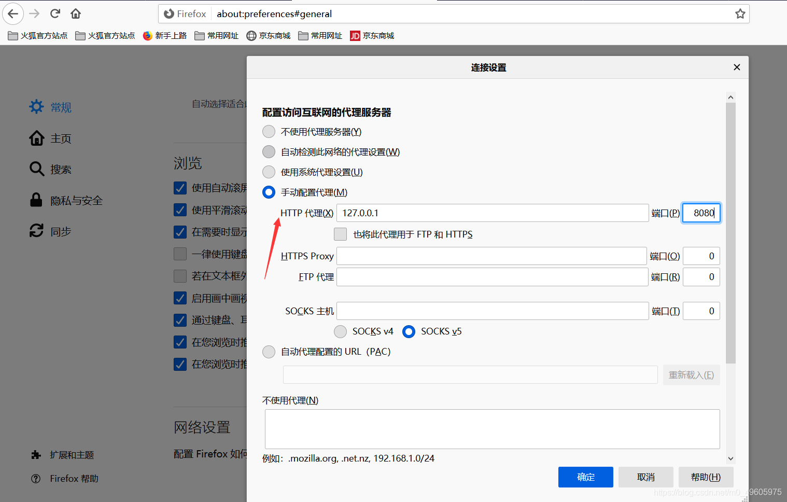The image size is (787, 502).
Task: Select SOCKS v5 radio button
Action: click(409, 331)
